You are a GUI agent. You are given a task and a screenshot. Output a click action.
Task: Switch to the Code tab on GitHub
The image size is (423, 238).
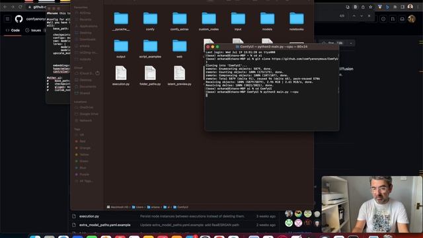click(13, 30)
